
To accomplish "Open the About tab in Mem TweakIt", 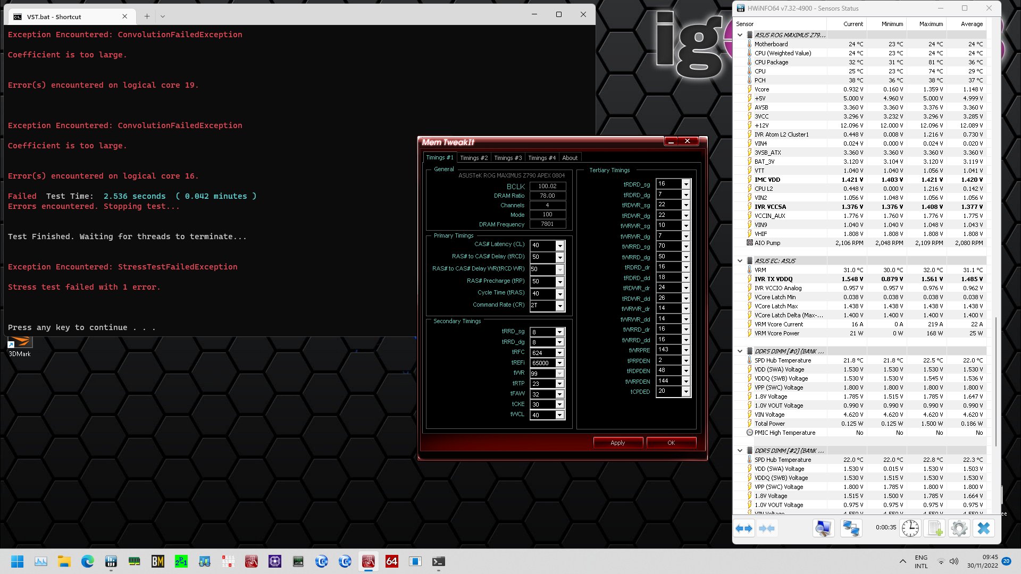I will 570,158.
